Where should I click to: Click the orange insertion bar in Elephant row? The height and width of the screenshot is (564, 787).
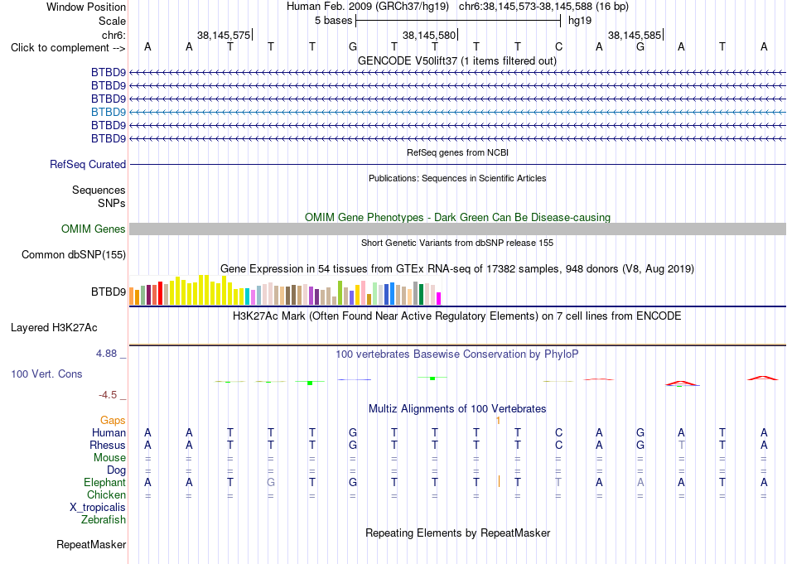pos(499,482)
